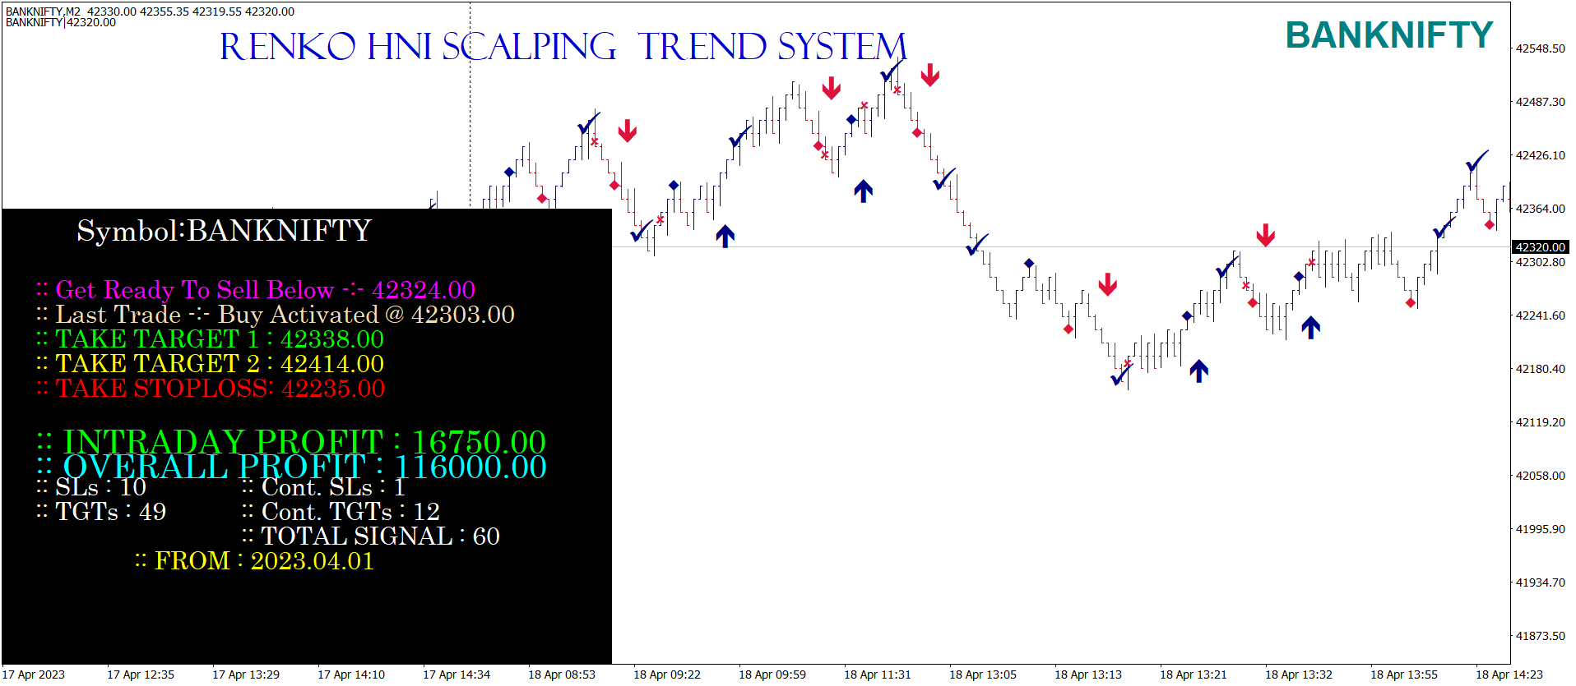Click the 17 Apr 14:34 time label
This screenshot has width=1576, height=686.
coord(457,674)
